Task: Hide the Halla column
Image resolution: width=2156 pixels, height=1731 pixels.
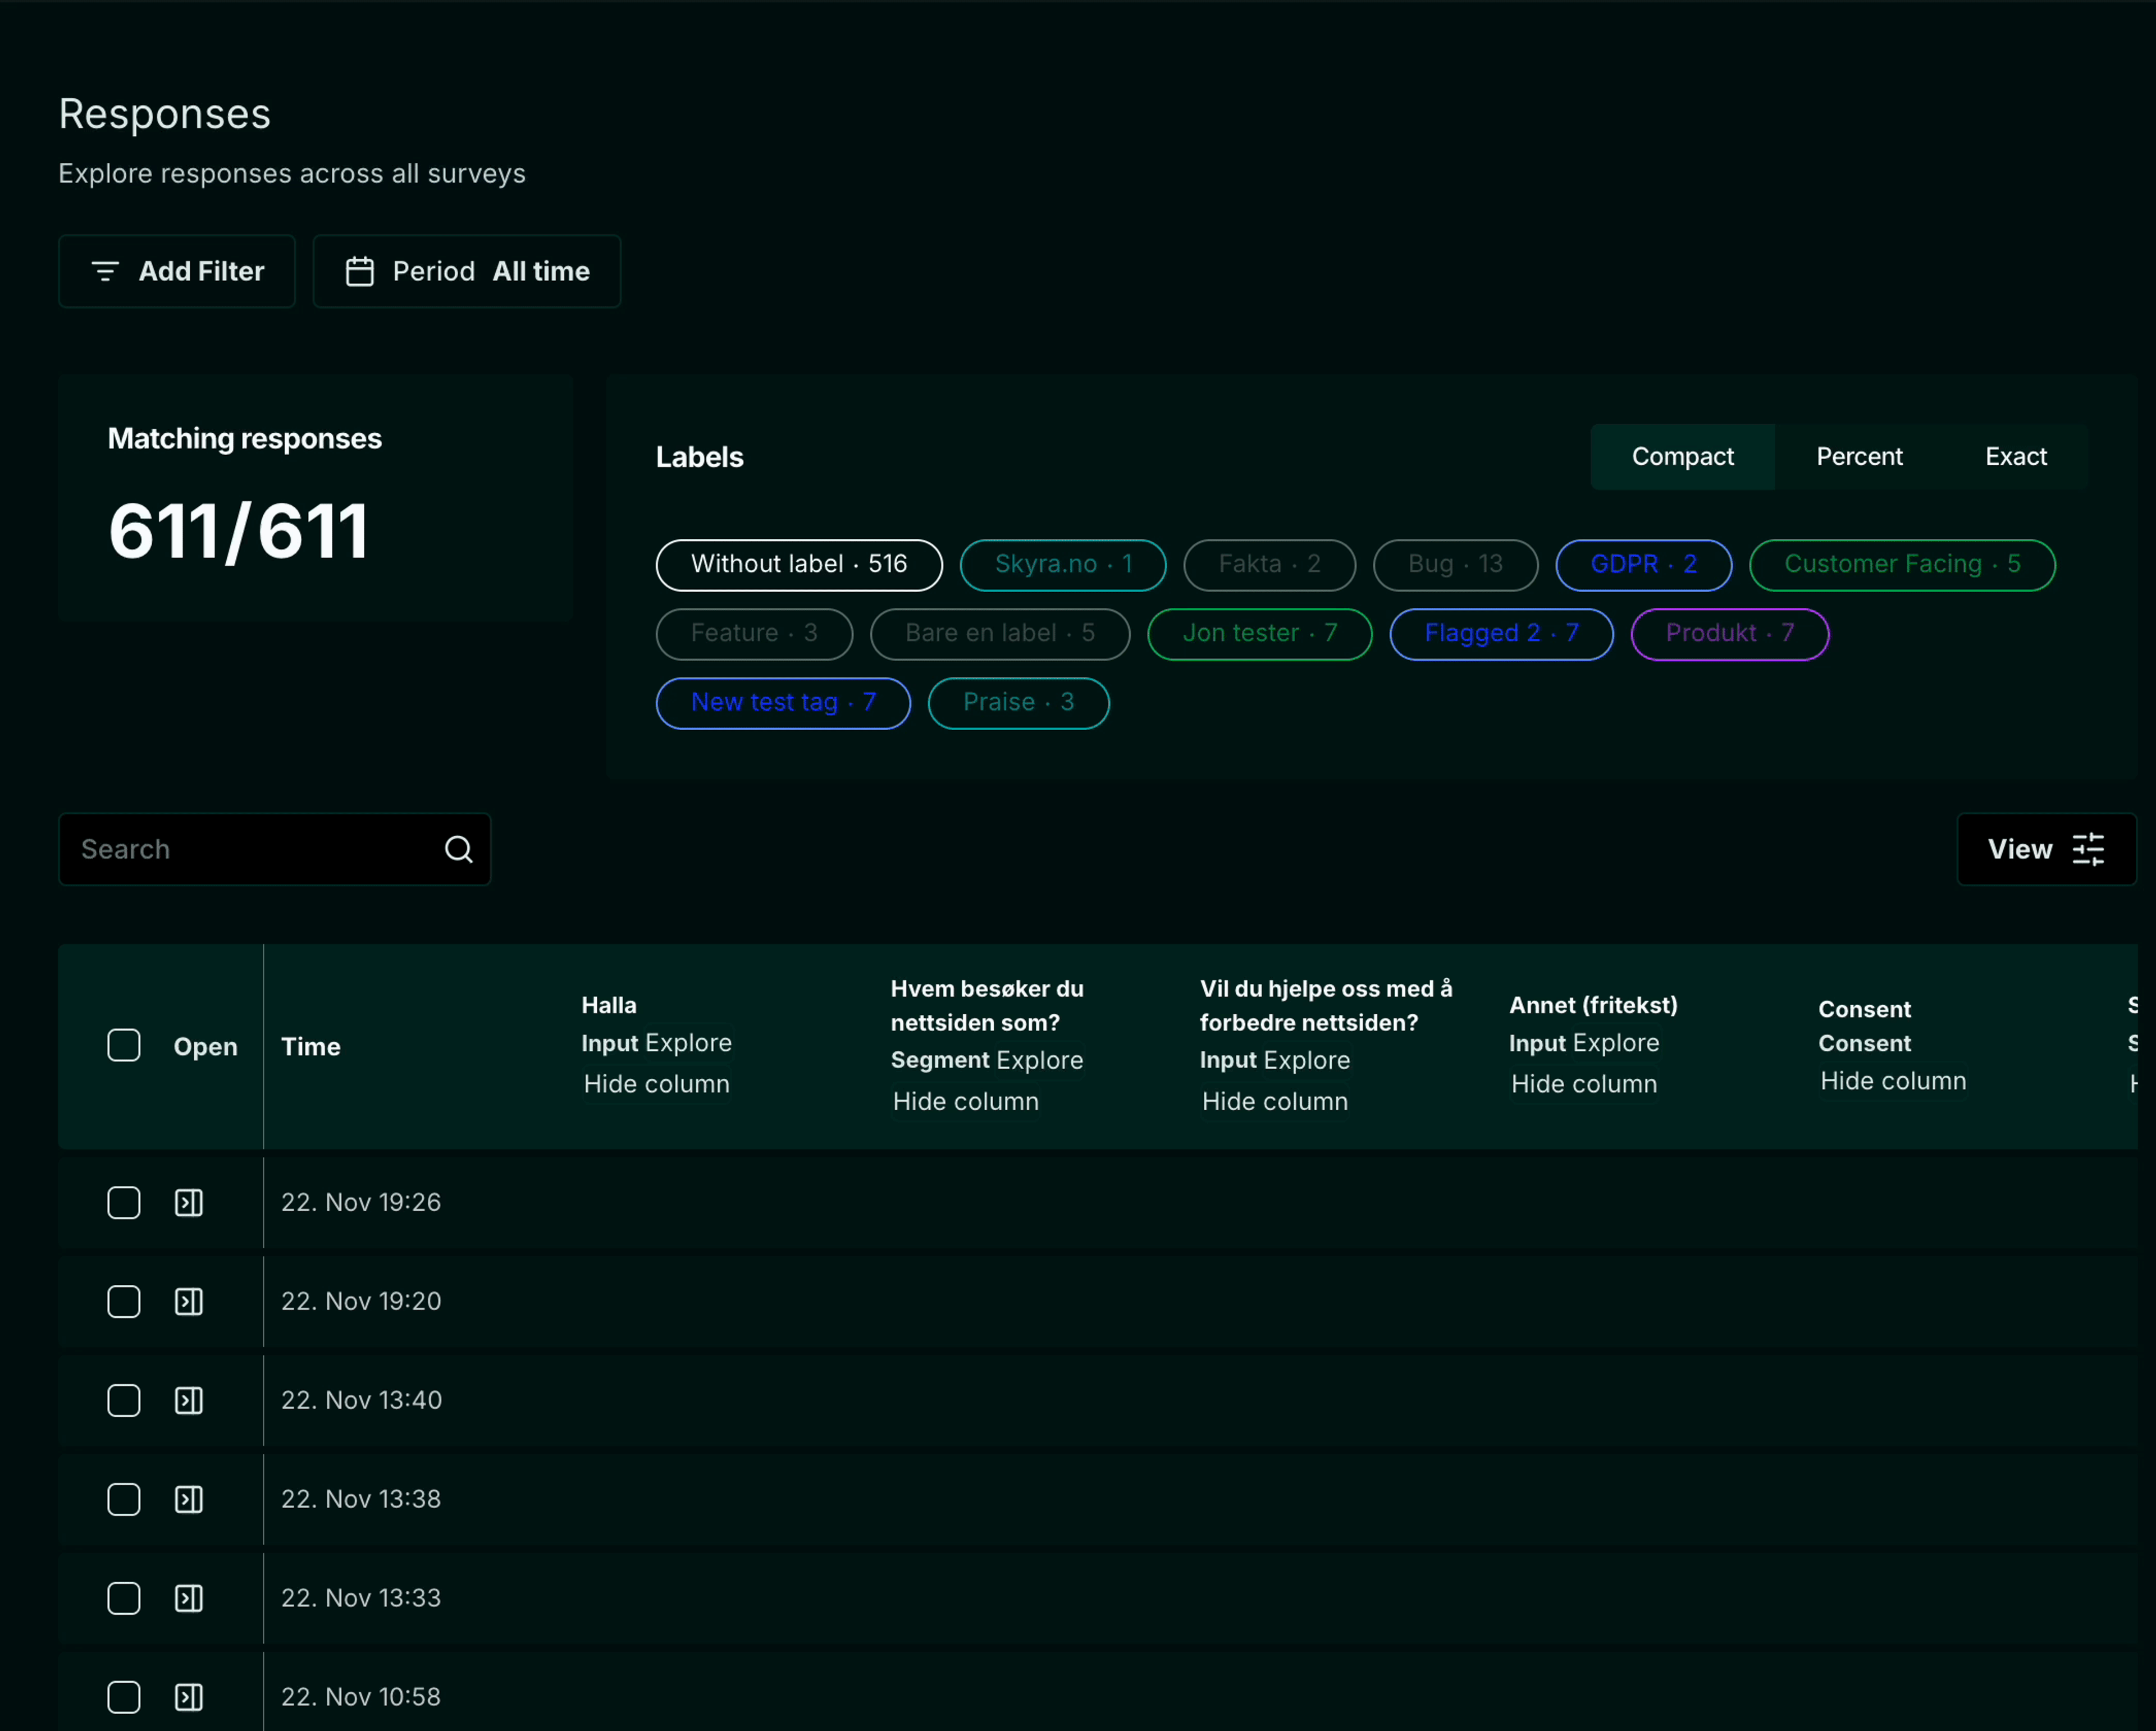Action: 656,1083
